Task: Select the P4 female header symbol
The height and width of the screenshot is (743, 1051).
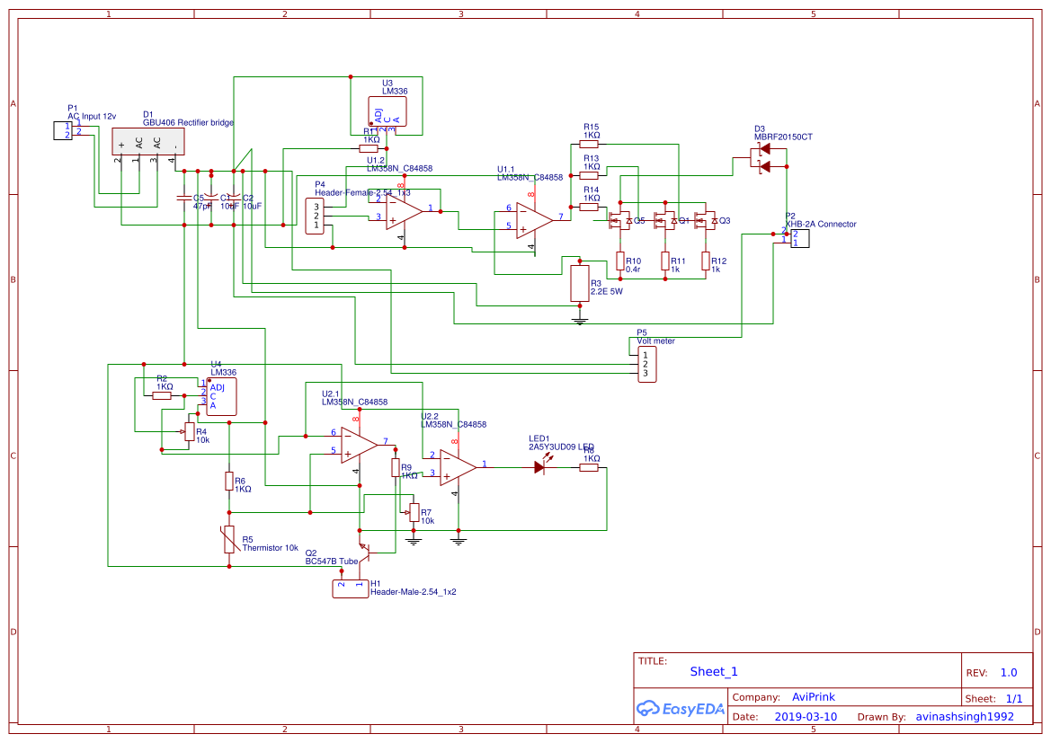Action: click(x=315, y=216)
